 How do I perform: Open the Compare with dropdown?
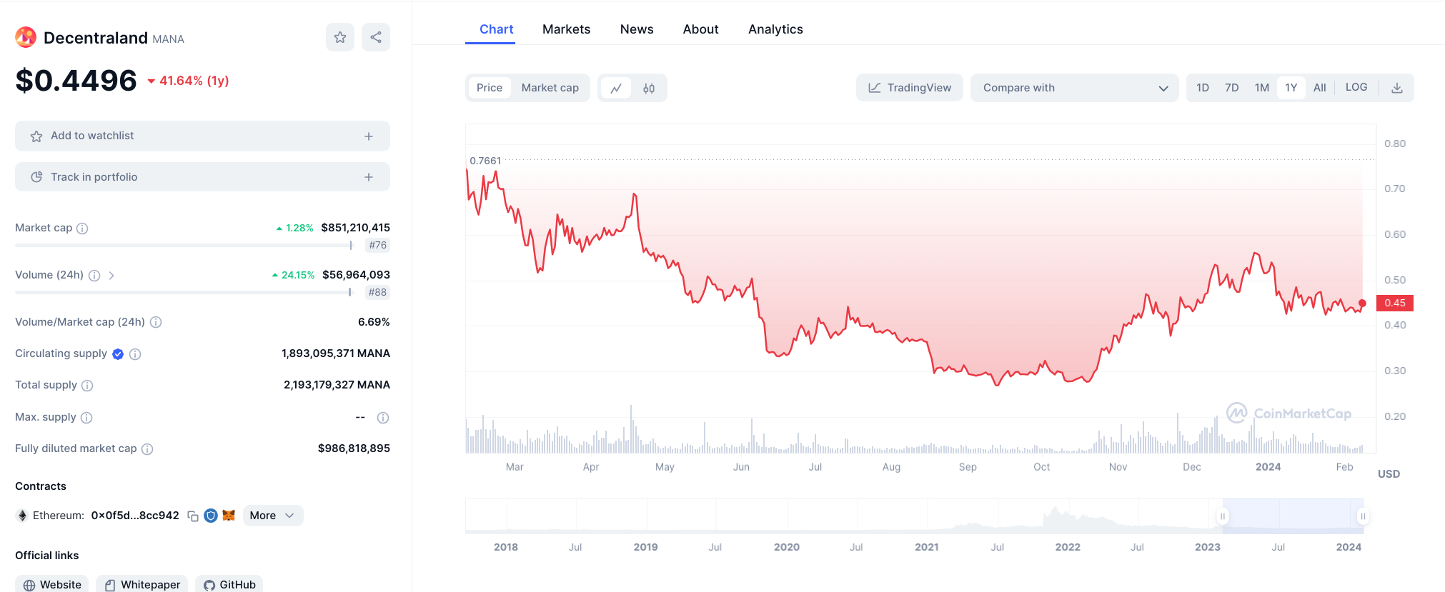[x=1074, y=88]
